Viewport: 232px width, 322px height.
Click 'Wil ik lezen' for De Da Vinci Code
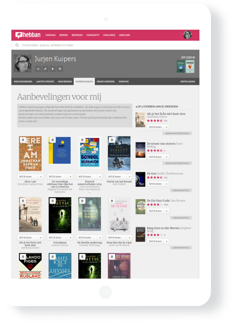pyautogui.click(x=155, y=211)
